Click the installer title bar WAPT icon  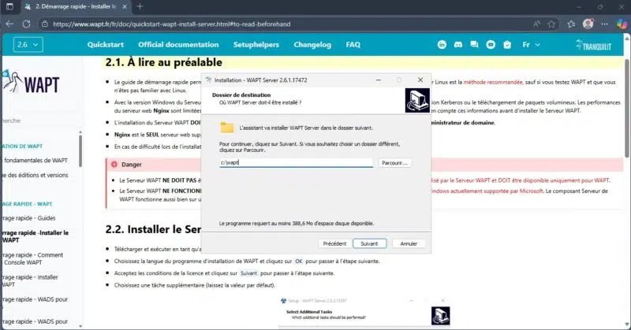coord(208,80)
